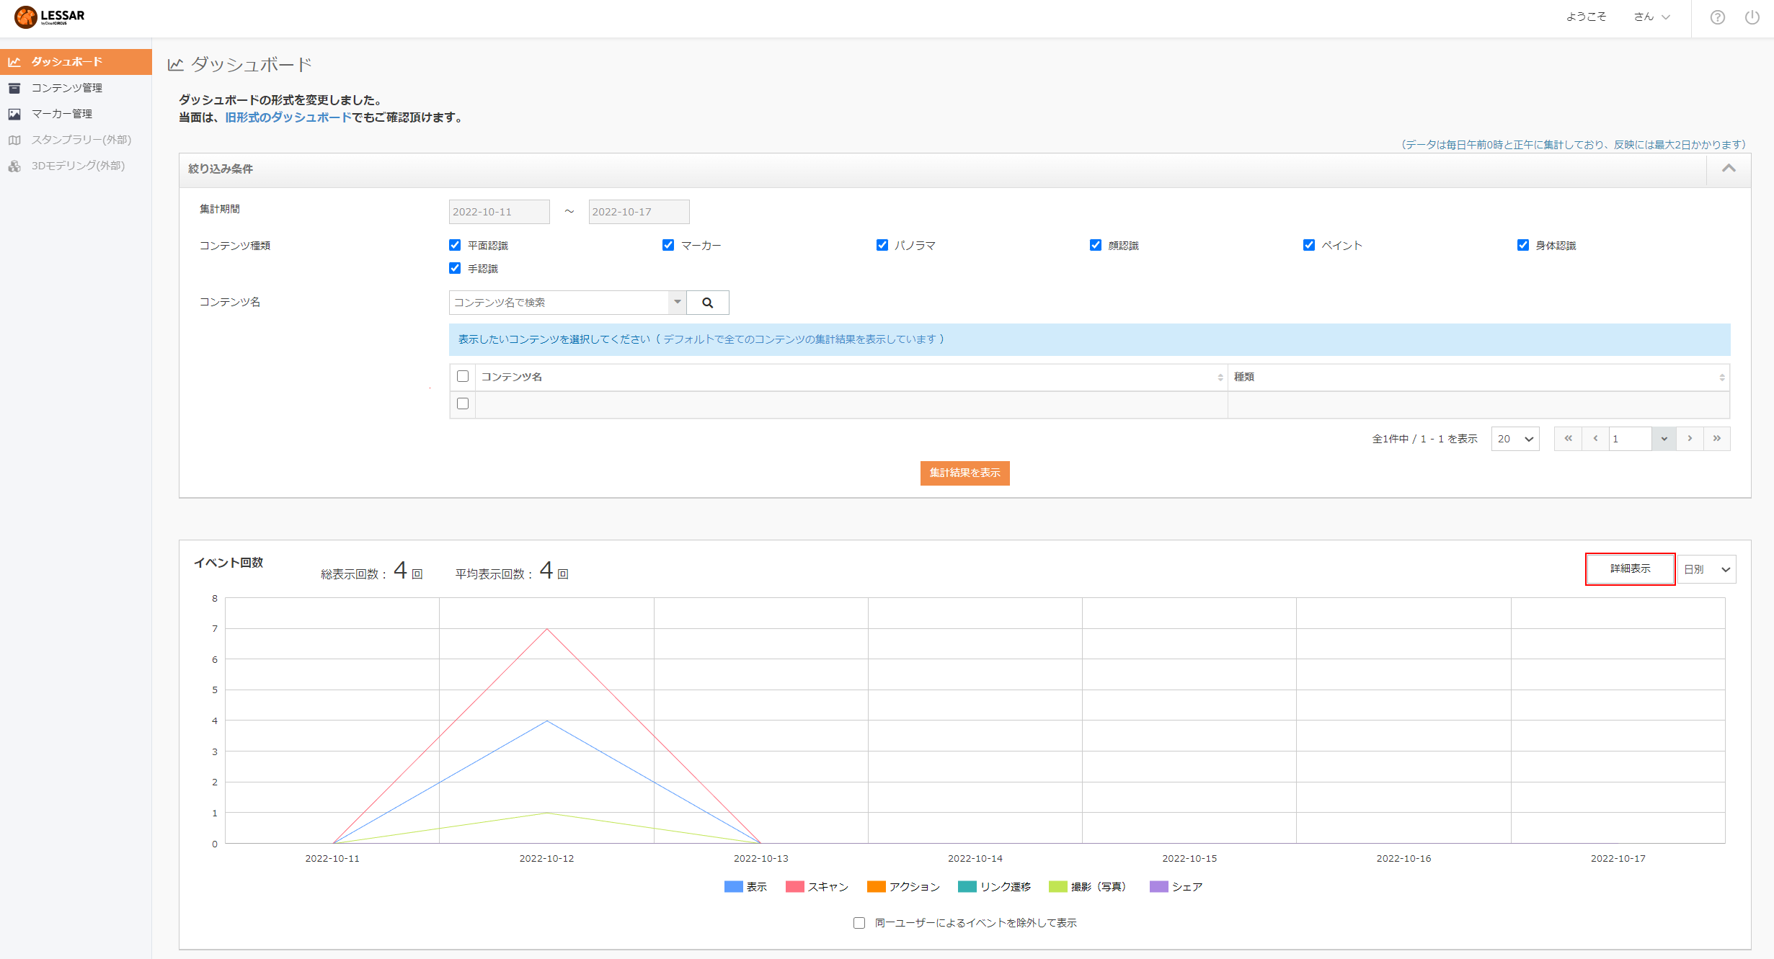1774x959 pixels.
Task: Click the 総表示回数 label
Action: tap(353, 574)
